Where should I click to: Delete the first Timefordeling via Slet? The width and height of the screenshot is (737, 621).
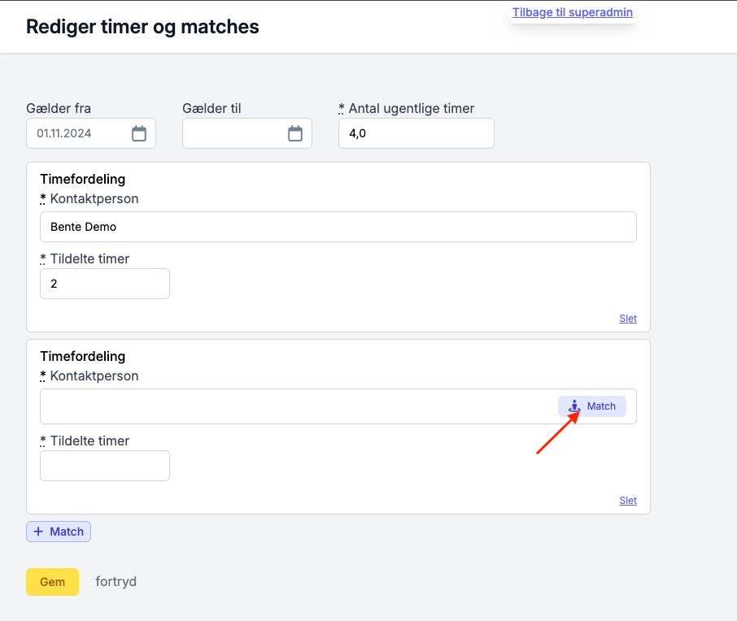[x=628, y=319]
